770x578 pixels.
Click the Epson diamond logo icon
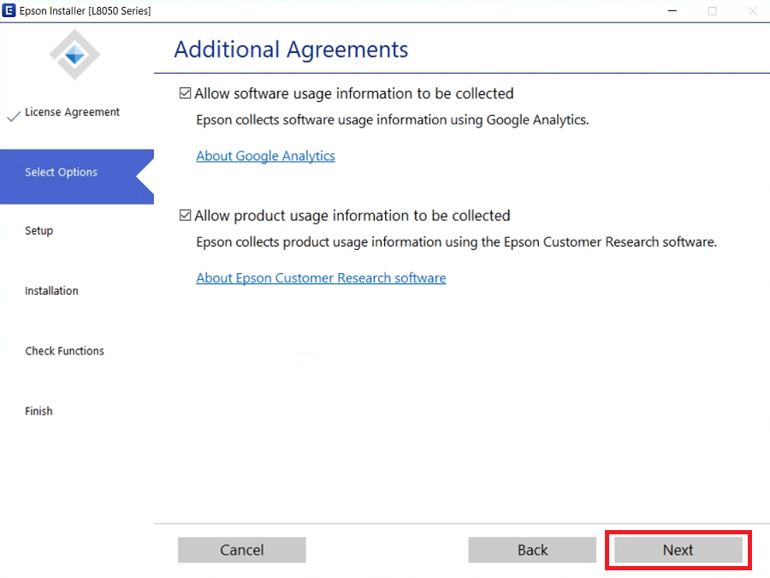[74, 55]
